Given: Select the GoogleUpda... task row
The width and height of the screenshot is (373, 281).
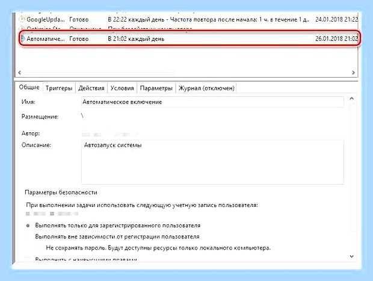Looking at the screenshot, I should coord(188,19).
